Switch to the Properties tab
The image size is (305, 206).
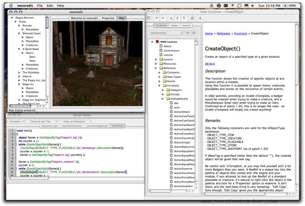(x=108, y=18)
